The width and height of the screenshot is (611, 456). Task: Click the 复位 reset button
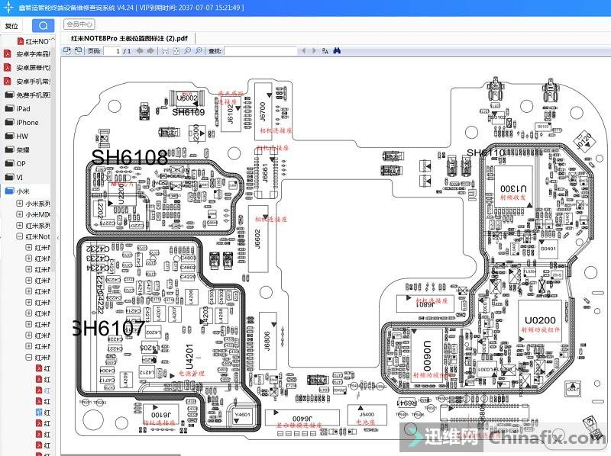pyautogui.click(x=11, y=25)
